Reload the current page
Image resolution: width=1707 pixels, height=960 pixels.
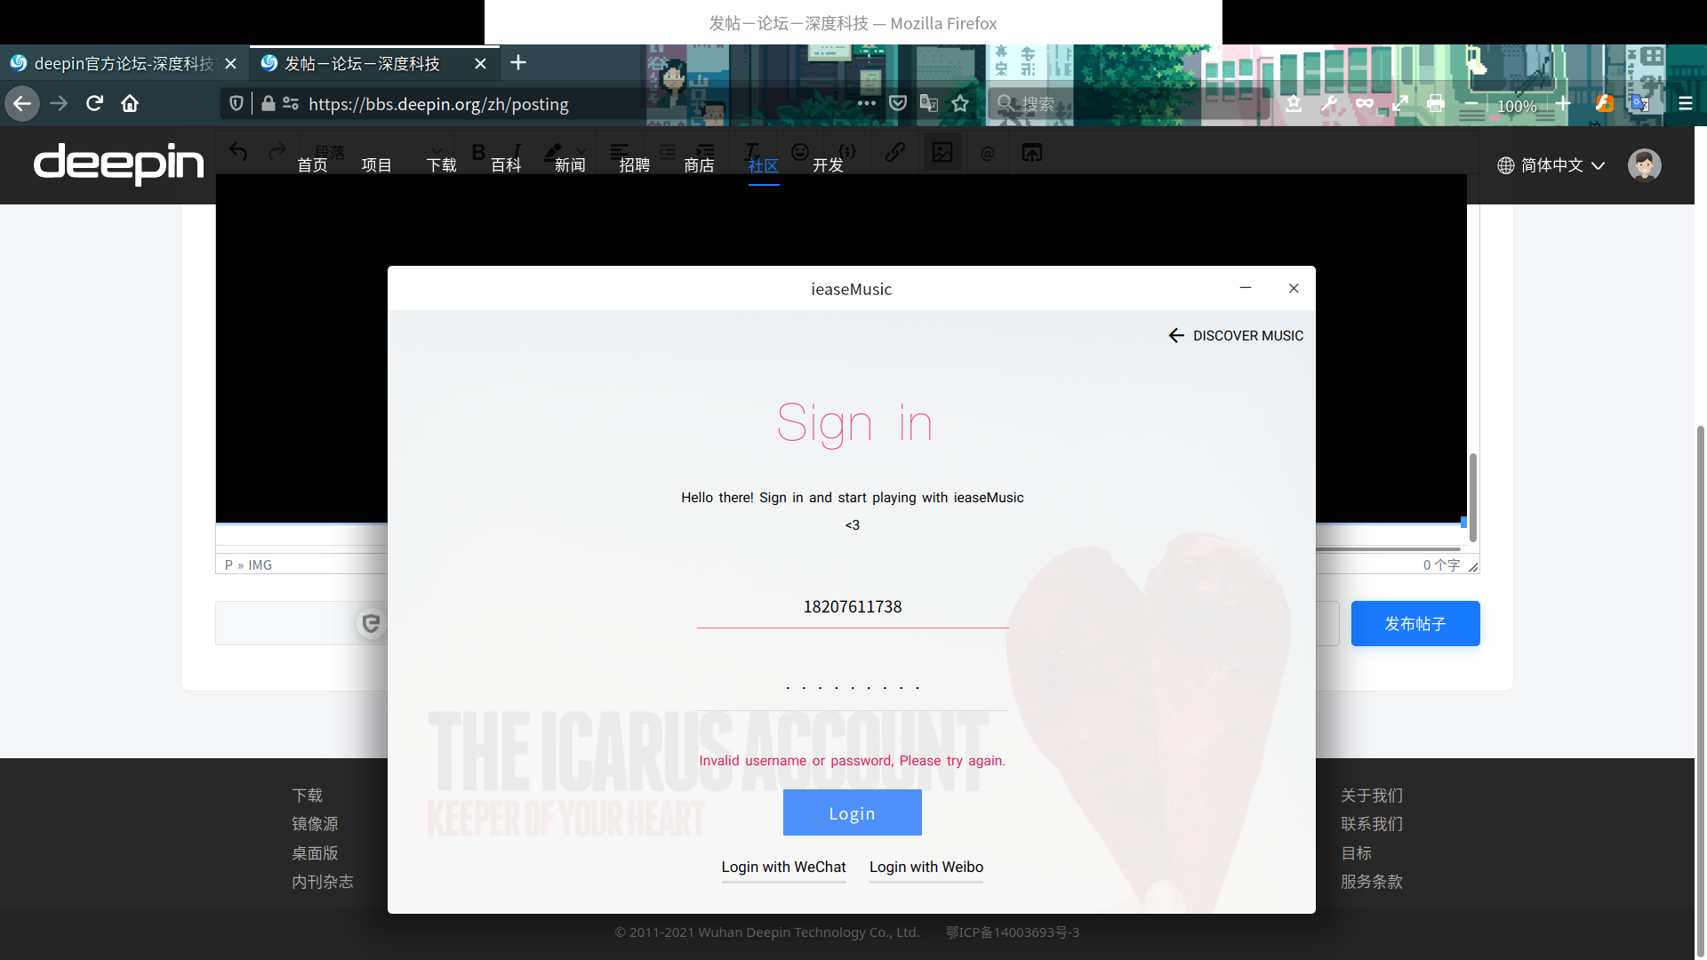(94, 104)
